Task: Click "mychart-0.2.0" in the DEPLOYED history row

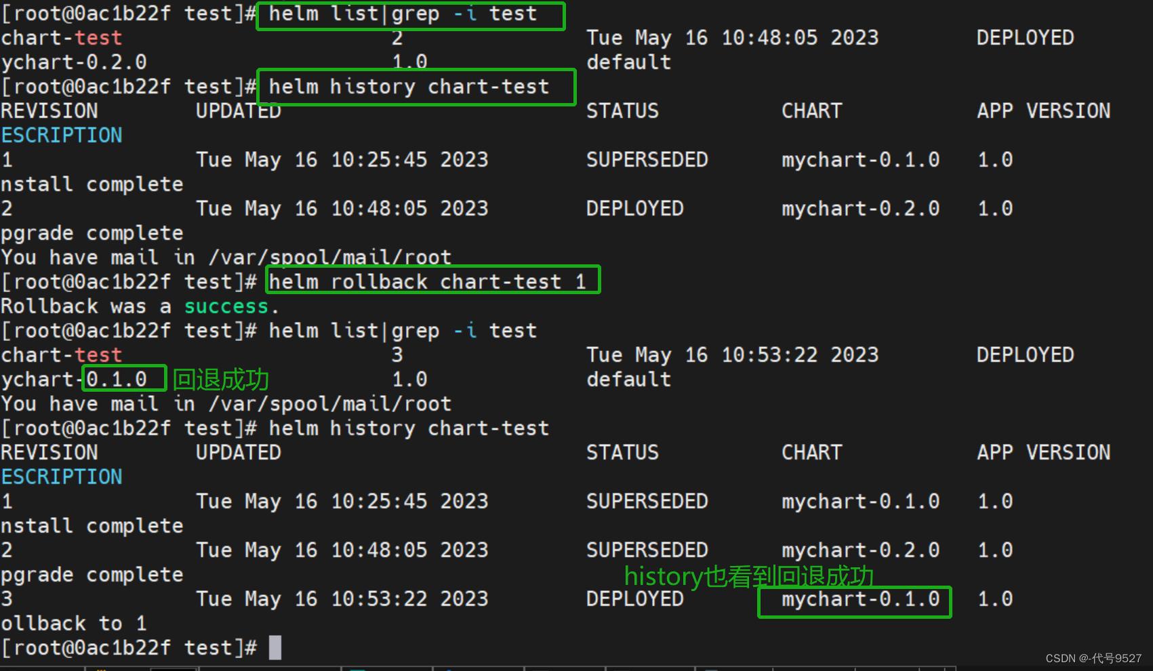Action: point(860,209)
